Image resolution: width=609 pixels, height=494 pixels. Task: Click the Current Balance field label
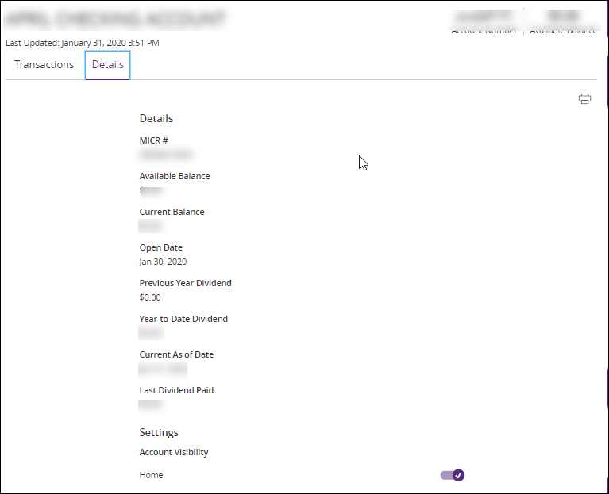(x=172, y=212)
